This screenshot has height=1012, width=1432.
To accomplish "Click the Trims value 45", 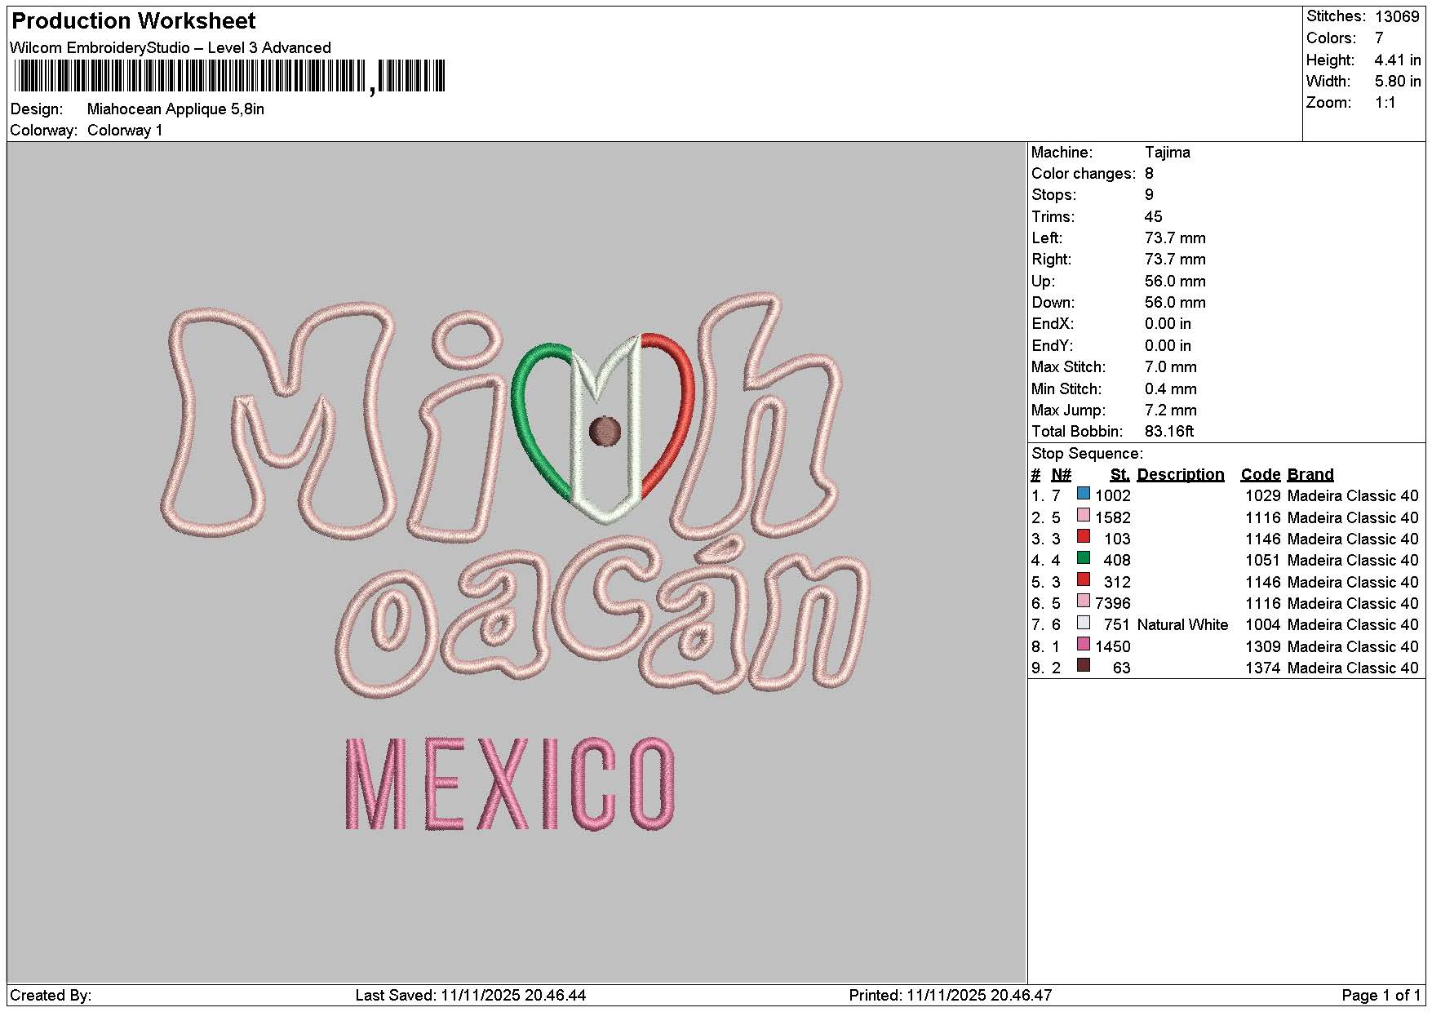I will [1153, 217].
